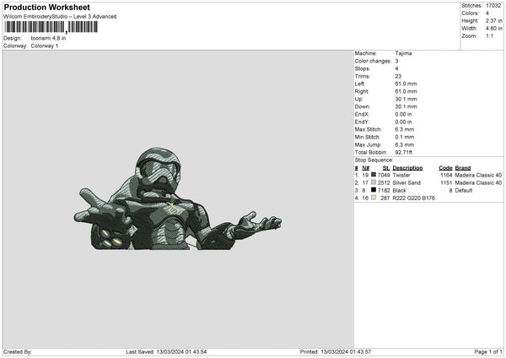
Task: Click the stitch count '7182' in Black row
Action: tap(384, 191)
